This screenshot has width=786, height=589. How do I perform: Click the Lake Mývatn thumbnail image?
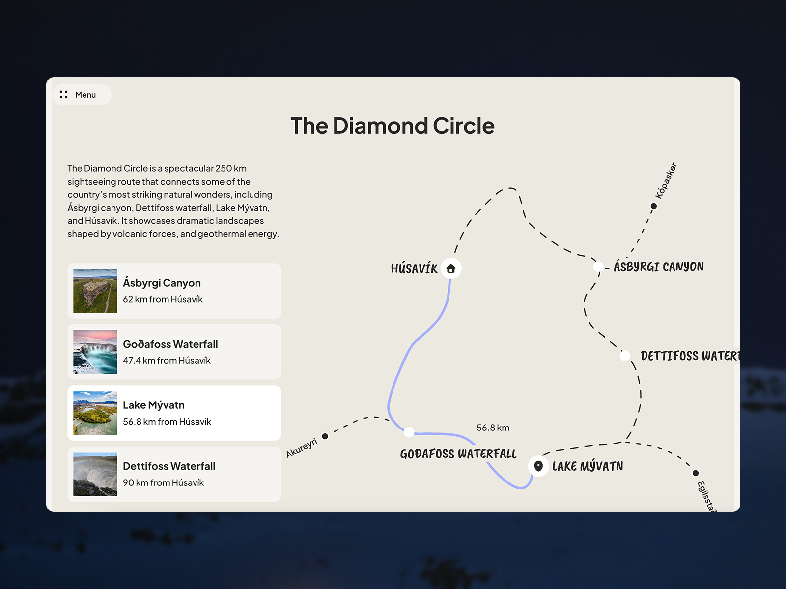(94, 413)
